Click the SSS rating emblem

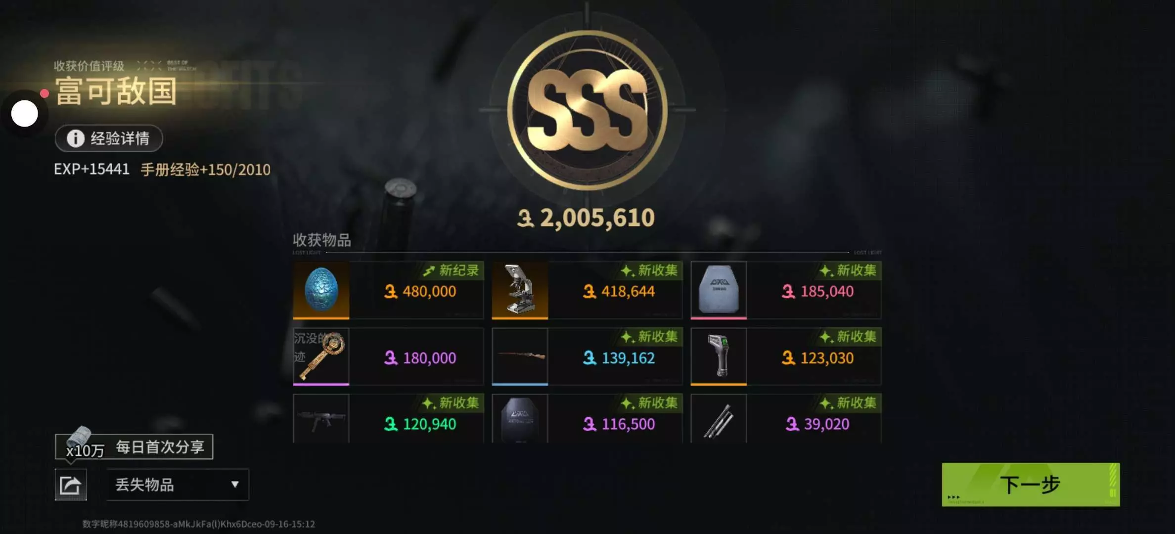pyautogui.click(x=587, y=110)
